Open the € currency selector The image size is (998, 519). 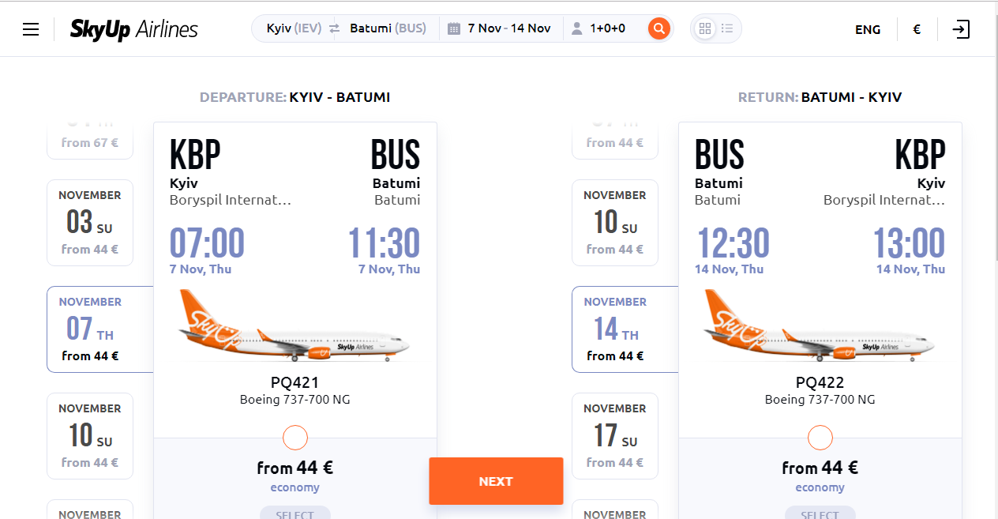tap(917, 29)
